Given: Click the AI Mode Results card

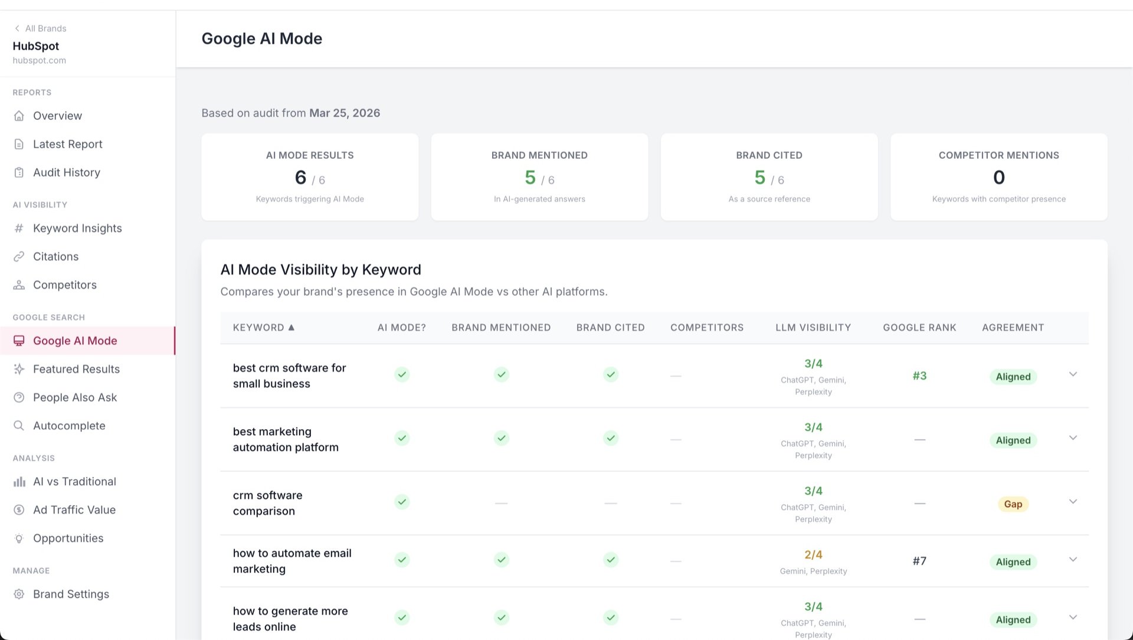Looking at the screenshot, I should click(310, 177).
